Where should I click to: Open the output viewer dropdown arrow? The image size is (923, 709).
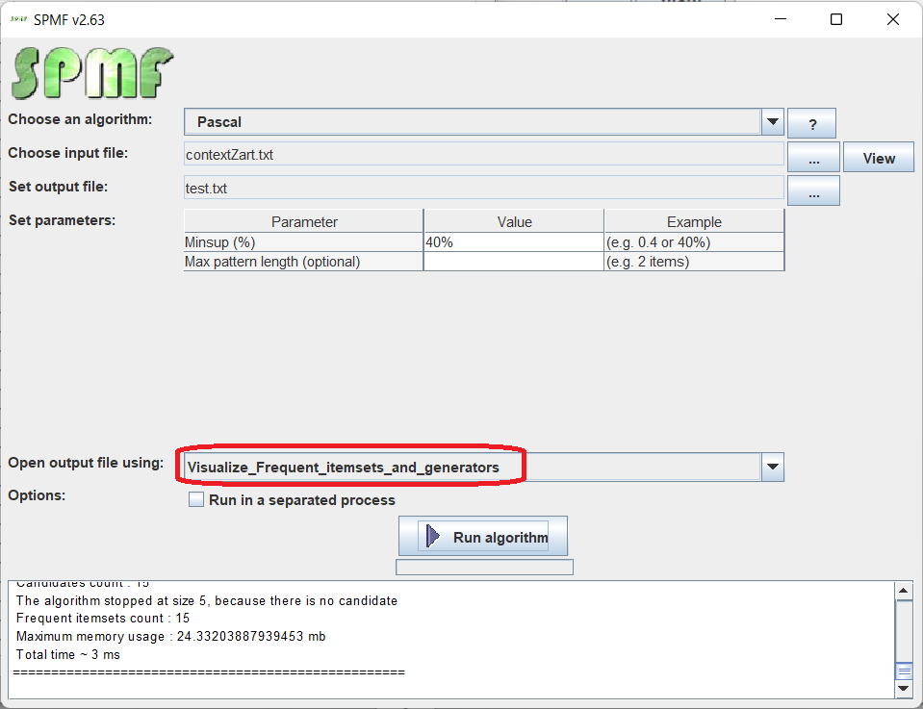pyautogui.click(x=772, y=468)
